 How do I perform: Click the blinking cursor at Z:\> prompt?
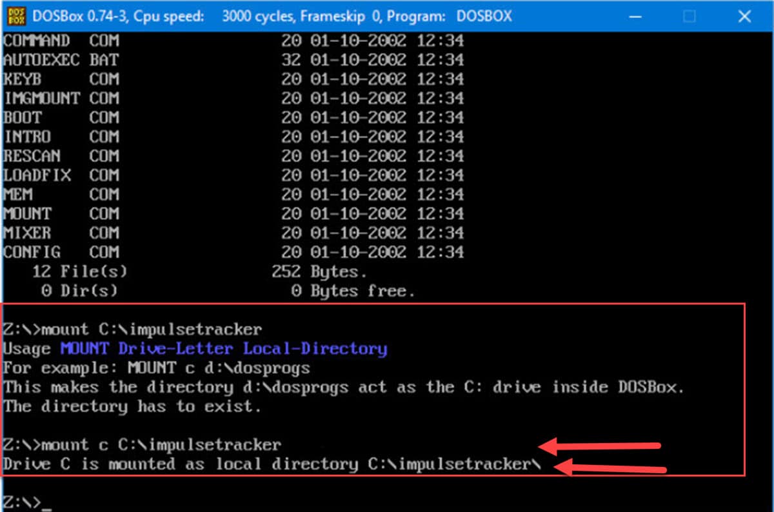(x=46, y=504)
